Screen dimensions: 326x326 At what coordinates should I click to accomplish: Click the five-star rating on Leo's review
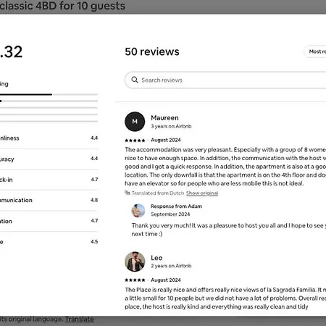pos(135,280)
